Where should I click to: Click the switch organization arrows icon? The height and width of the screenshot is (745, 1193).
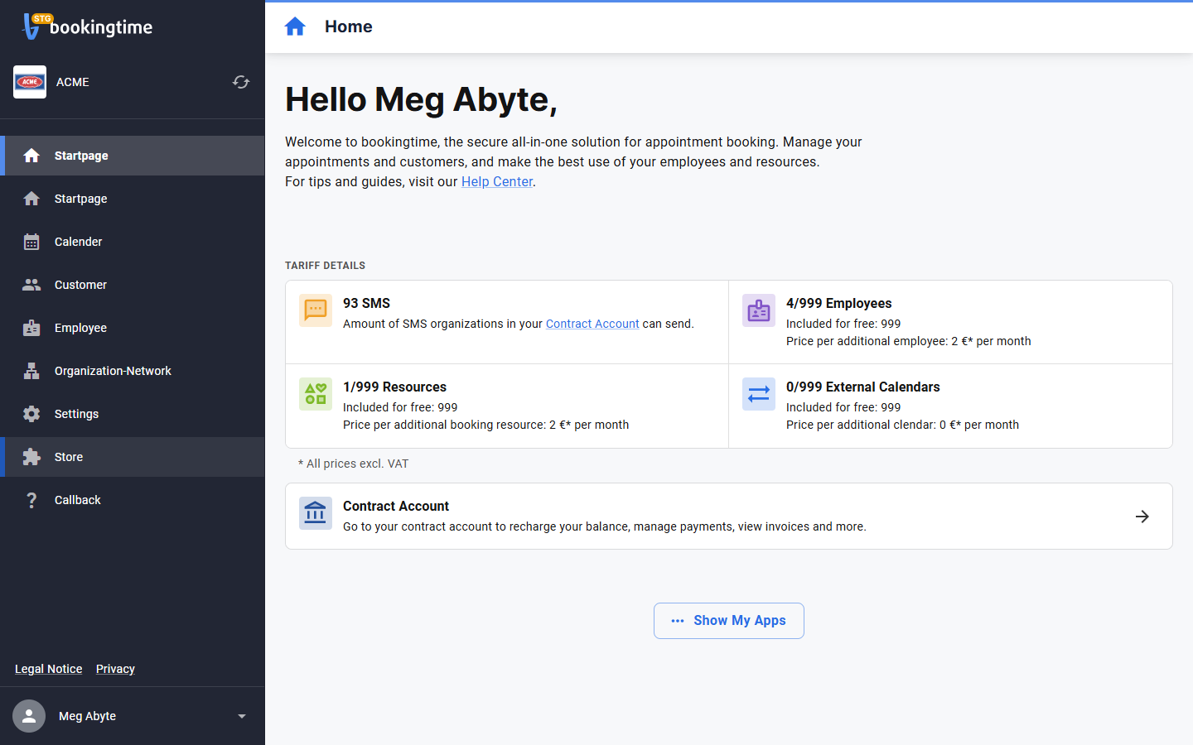click(x=241, y=82)
